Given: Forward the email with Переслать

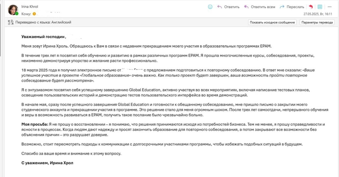Looking at the screenshot, I should coord(292,7).
